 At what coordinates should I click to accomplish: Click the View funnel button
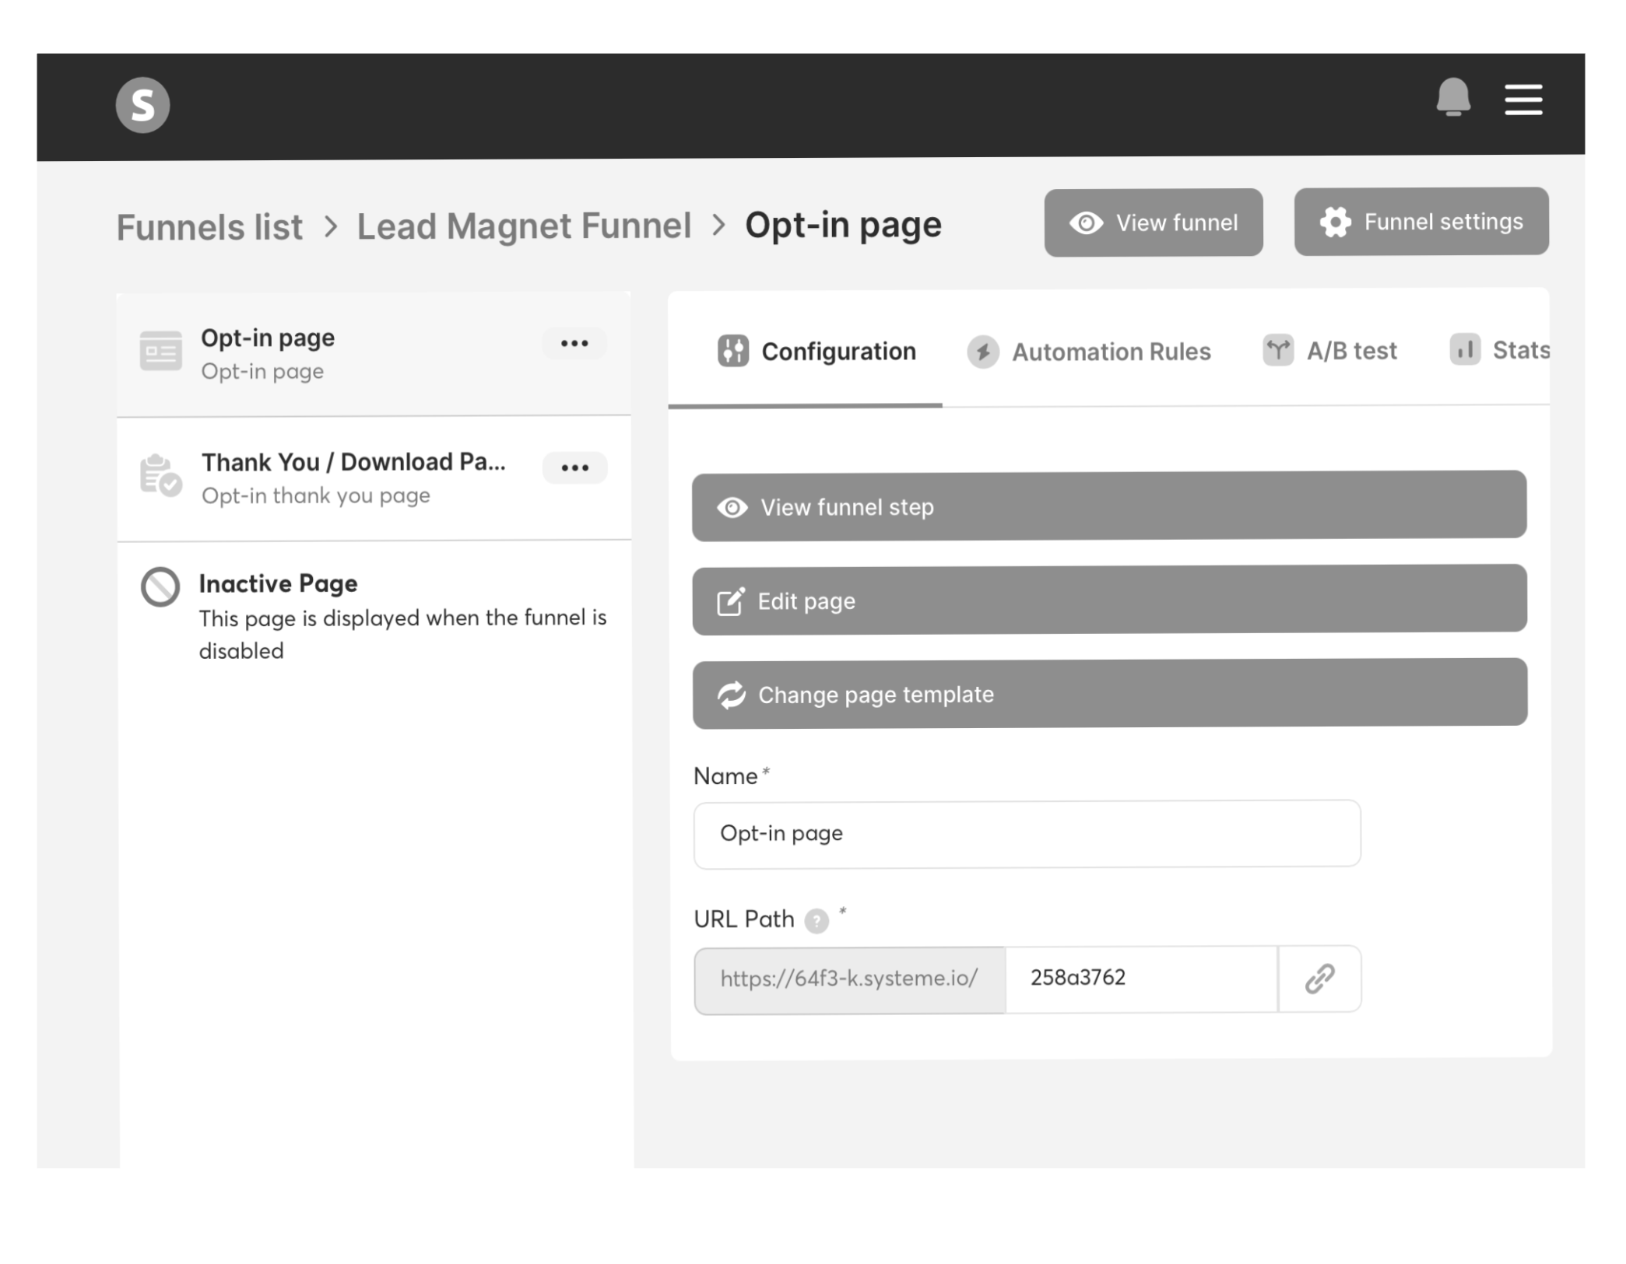[x=1154, y=222]
